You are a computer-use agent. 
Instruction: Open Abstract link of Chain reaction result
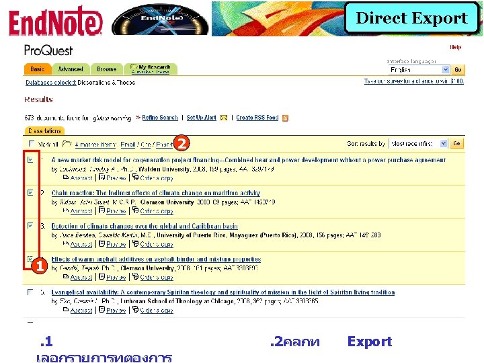(81, 212)
